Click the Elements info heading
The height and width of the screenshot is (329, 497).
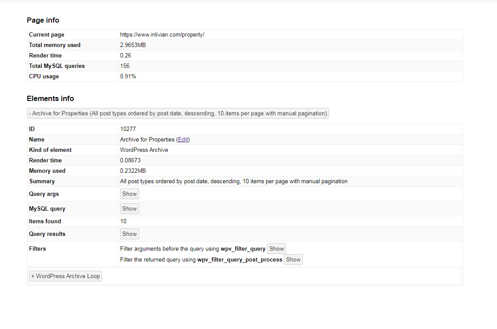[x=51, y=99]
